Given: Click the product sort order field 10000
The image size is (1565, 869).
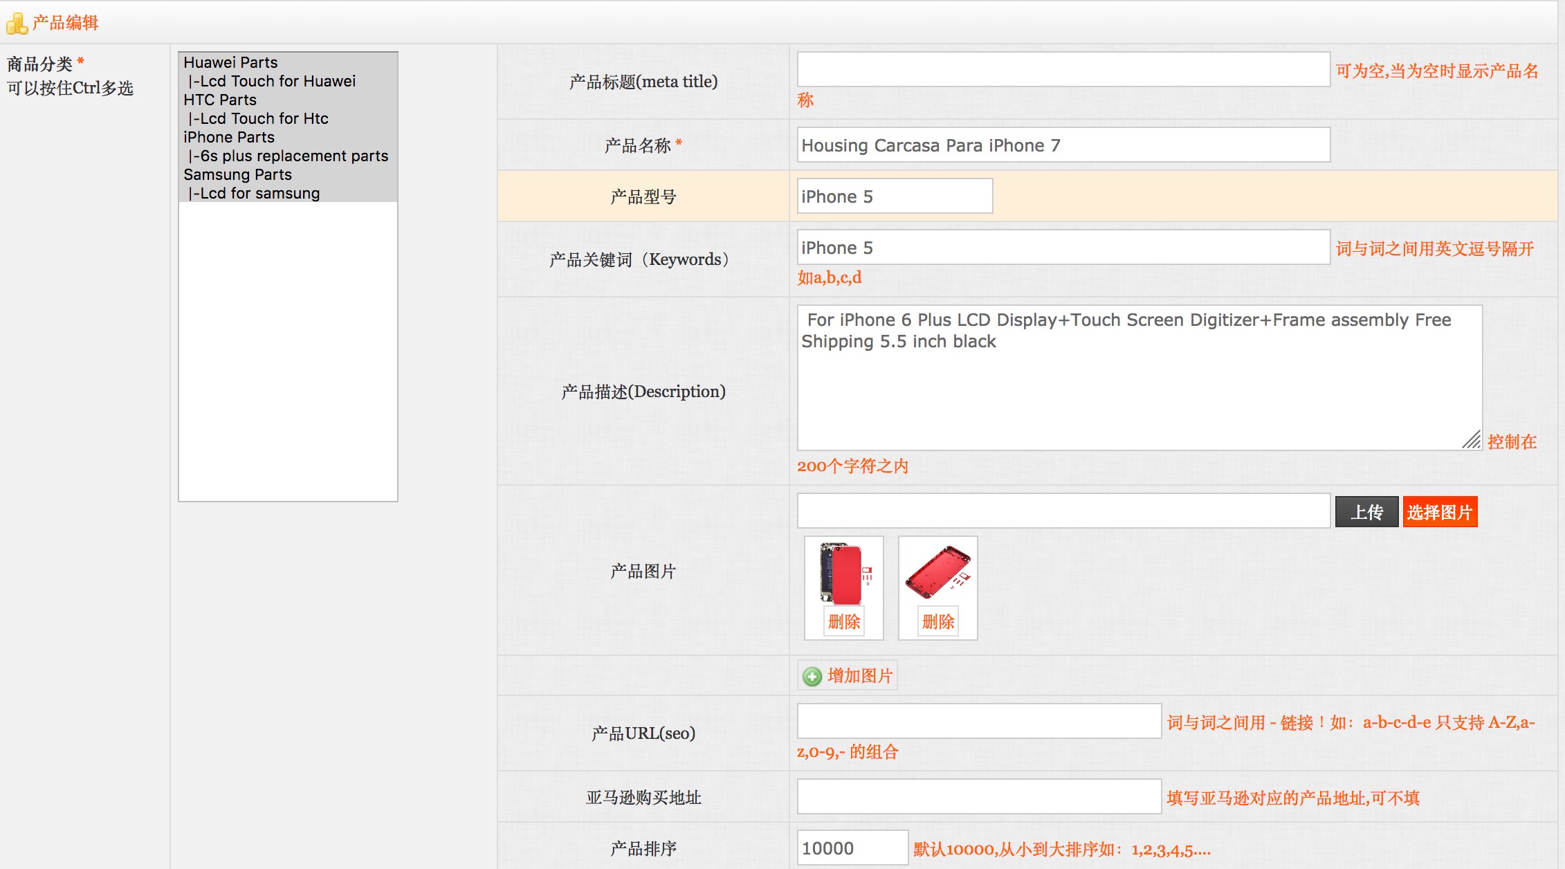Looking at the screenshot, I should [x=852, y=848].
